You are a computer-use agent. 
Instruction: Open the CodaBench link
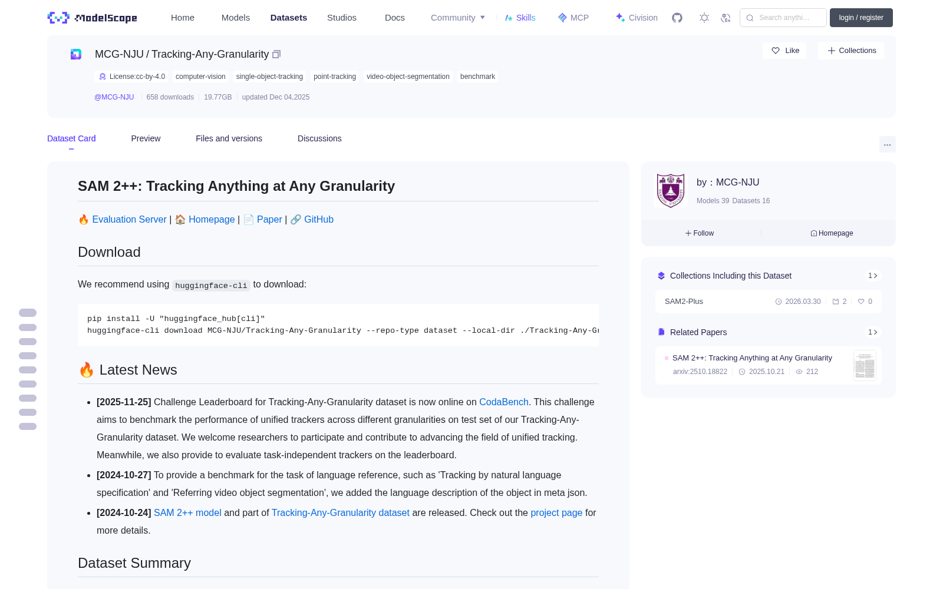[x=504, y=402]
